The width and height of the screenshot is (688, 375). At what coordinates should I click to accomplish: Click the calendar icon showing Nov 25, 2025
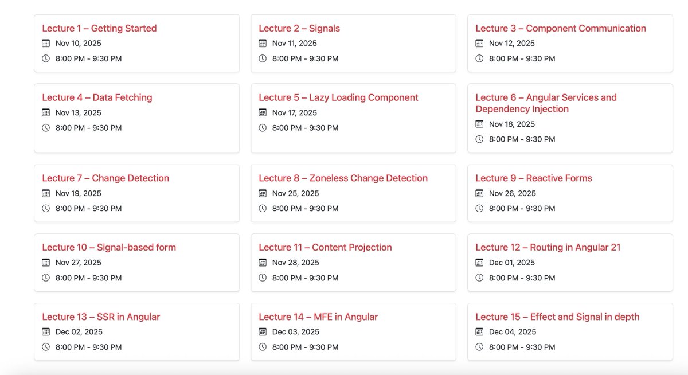coord(263,193)
